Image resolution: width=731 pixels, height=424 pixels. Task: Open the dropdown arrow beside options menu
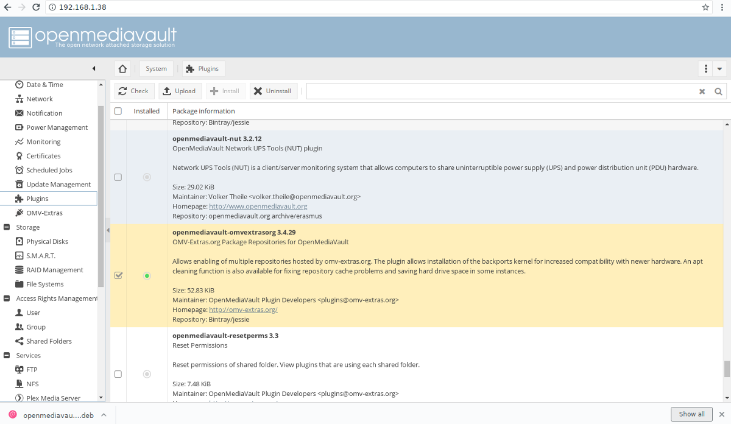pyautogui.click(x=719, y=68)
